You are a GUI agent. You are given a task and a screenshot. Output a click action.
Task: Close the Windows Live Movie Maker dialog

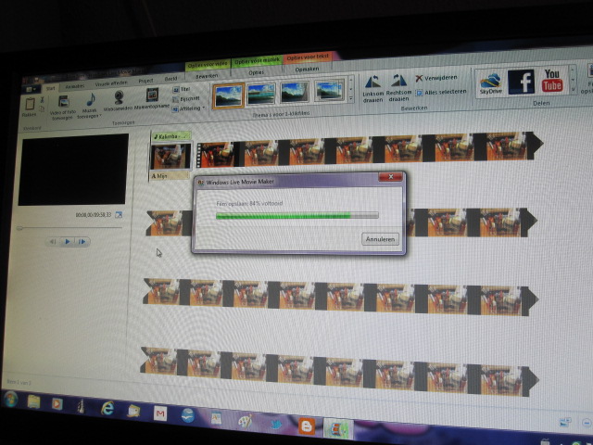click(391, 177)
